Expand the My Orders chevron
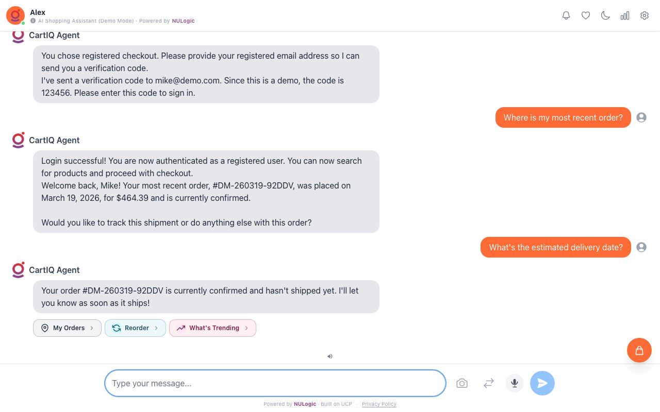The width and height of the screenshot is (660, 412). [92, 328]
